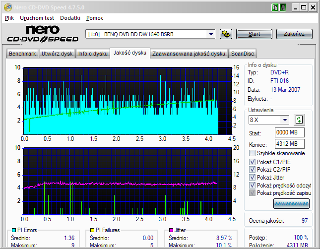Click the Położenie value 4311 MB
The width and height of the screenshot is (320, 249).
297,246
